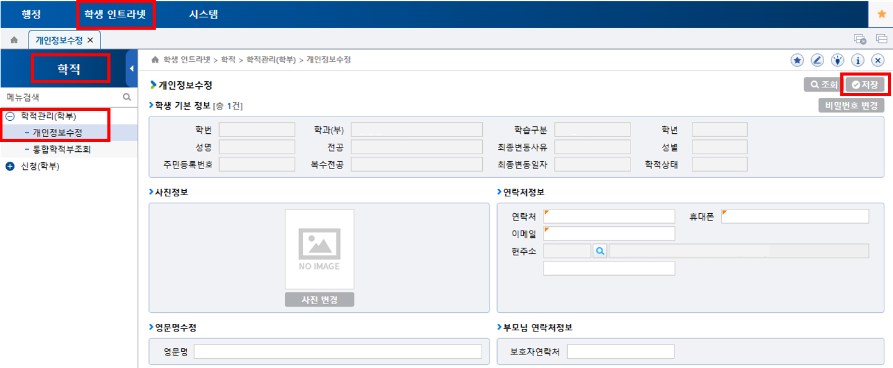Add page to bookmarks with blue star icon

(797, 60)
